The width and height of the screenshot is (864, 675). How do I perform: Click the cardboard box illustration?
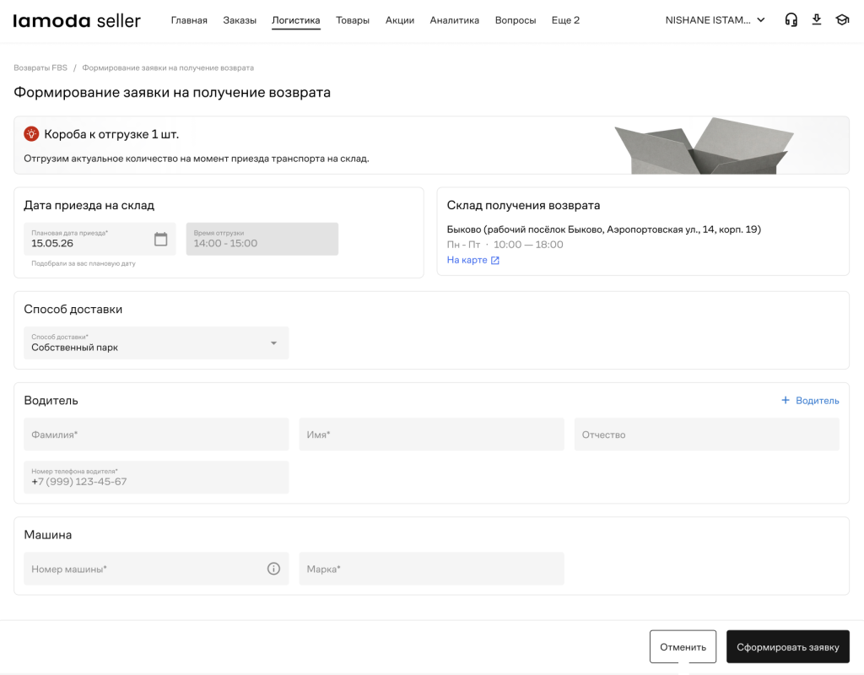(705, 145)
